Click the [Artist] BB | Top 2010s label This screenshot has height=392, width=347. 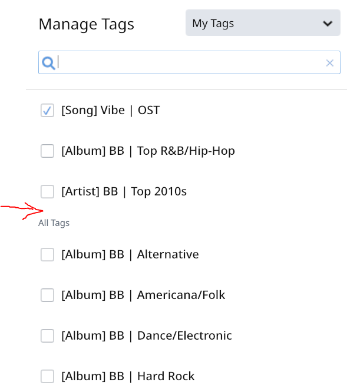click(124, 191)
